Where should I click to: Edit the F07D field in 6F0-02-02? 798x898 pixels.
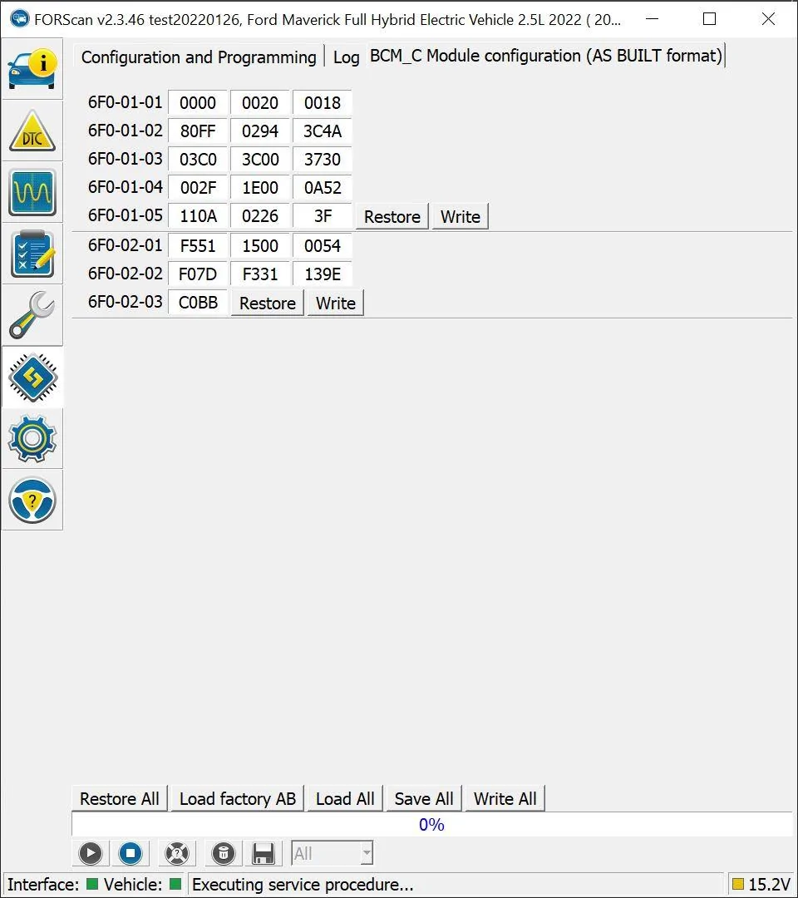198,274
